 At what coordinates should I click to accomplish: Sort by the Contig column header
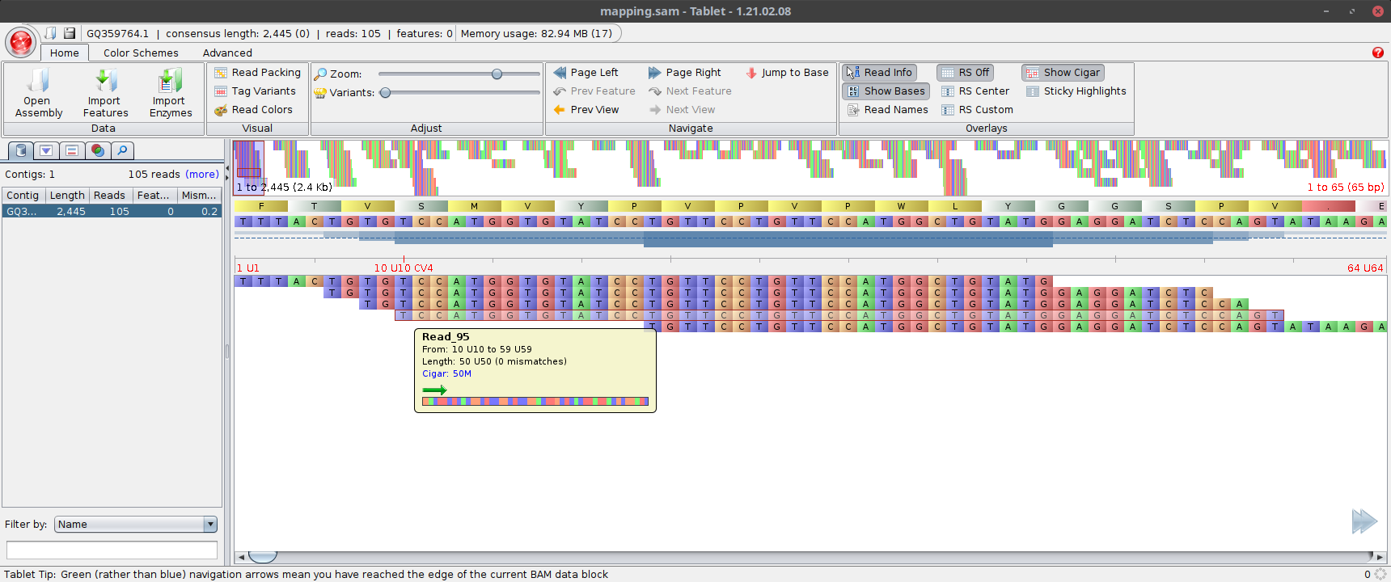click(x=23, y=195)
